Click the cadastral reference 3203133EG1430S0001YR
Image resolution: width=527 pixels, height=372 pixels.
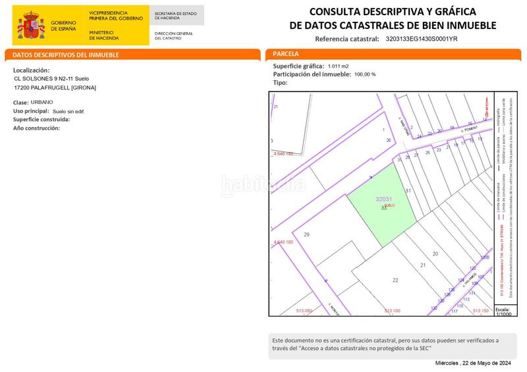[x=421, y=39]
